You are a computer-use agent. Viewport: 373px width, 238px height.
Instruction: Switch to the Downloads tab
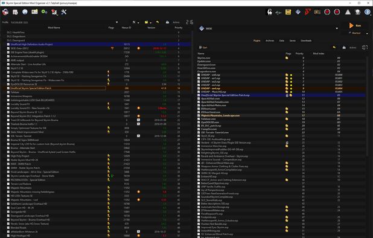pyautogui.click(x=306, y=40)
